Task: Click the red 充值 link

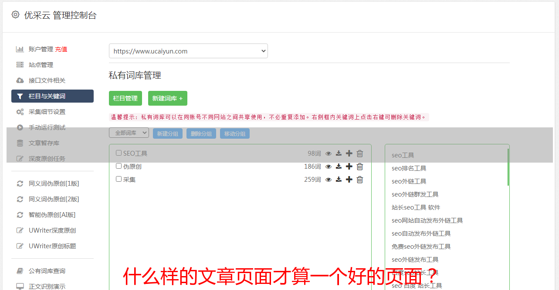Action: click(61, 49)
